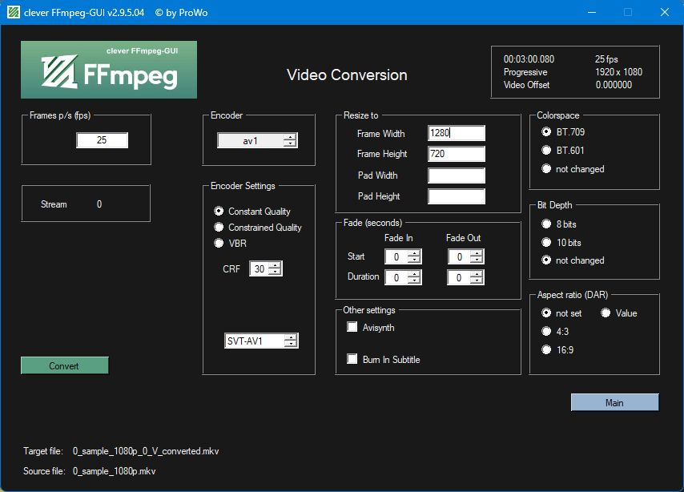Screen dimensions: 684x492
Task: Decrease CRF value with down arrow
Action: tap(275, 272)
